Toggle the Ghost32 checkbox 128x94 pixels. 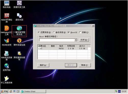click(69, 32)
